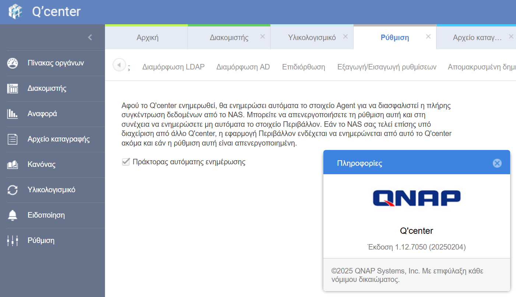Close the Αρχείο καταγραφής tab
Screen dimensions: 516x297
511,36
